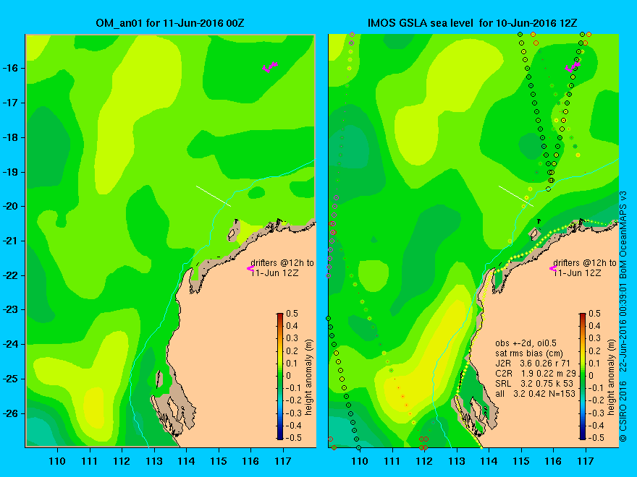The height and width of the screenshot is (477, 637).
Task: Click the 0 value on the left colorbar
Action: click(288, 376)
